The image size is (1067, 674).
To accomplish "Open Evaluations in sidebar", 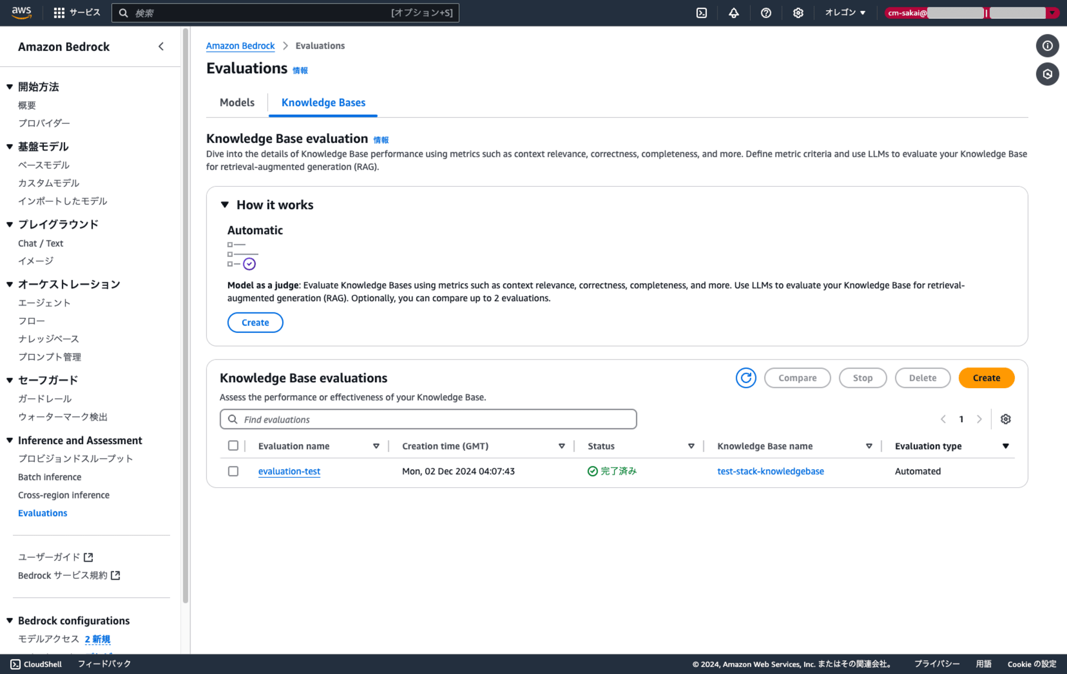I will (43, 513).
